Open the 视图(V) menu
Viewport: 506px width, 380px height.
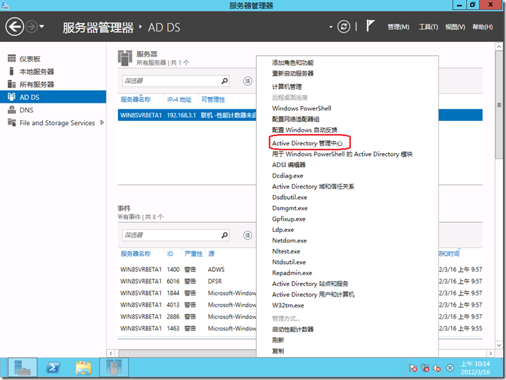tap(455, 27)
